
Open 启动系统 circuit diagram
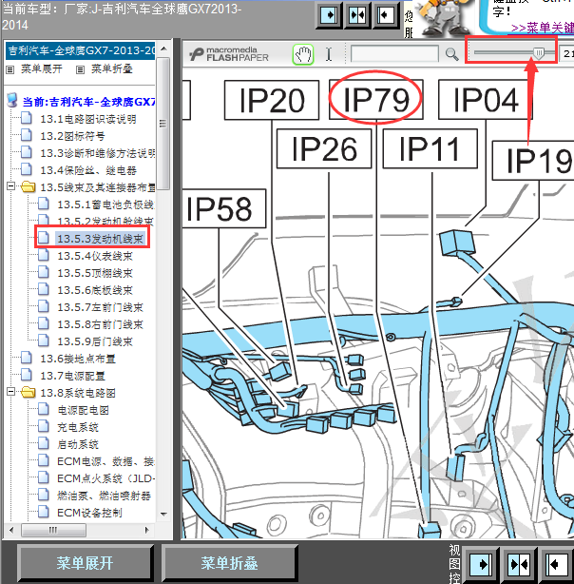tap(78, 445)
